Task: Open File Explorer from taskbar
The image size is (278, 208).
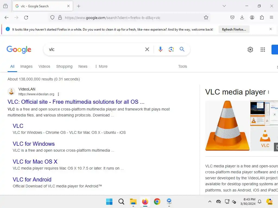Action: pos(133,201)
